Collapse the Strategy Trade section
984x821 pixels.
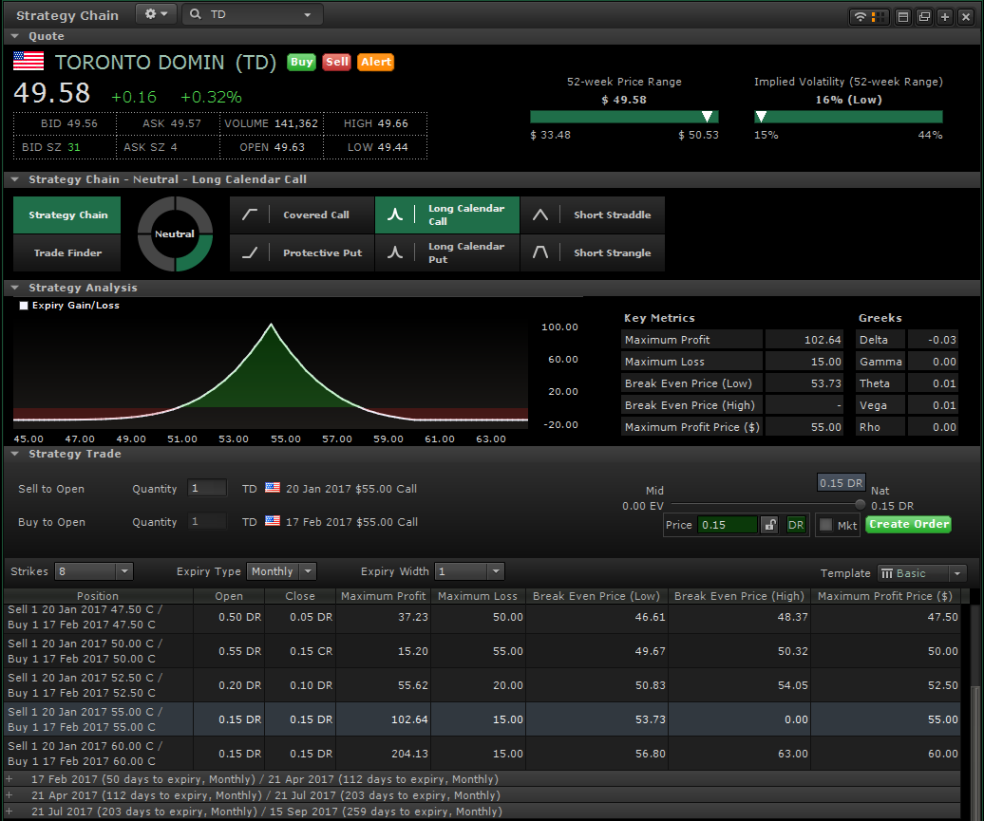(x=15, y=454)
